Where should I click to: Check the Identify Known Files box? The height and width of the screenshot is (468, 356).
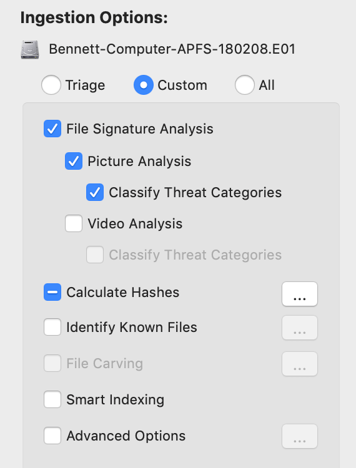coord(52,327)
